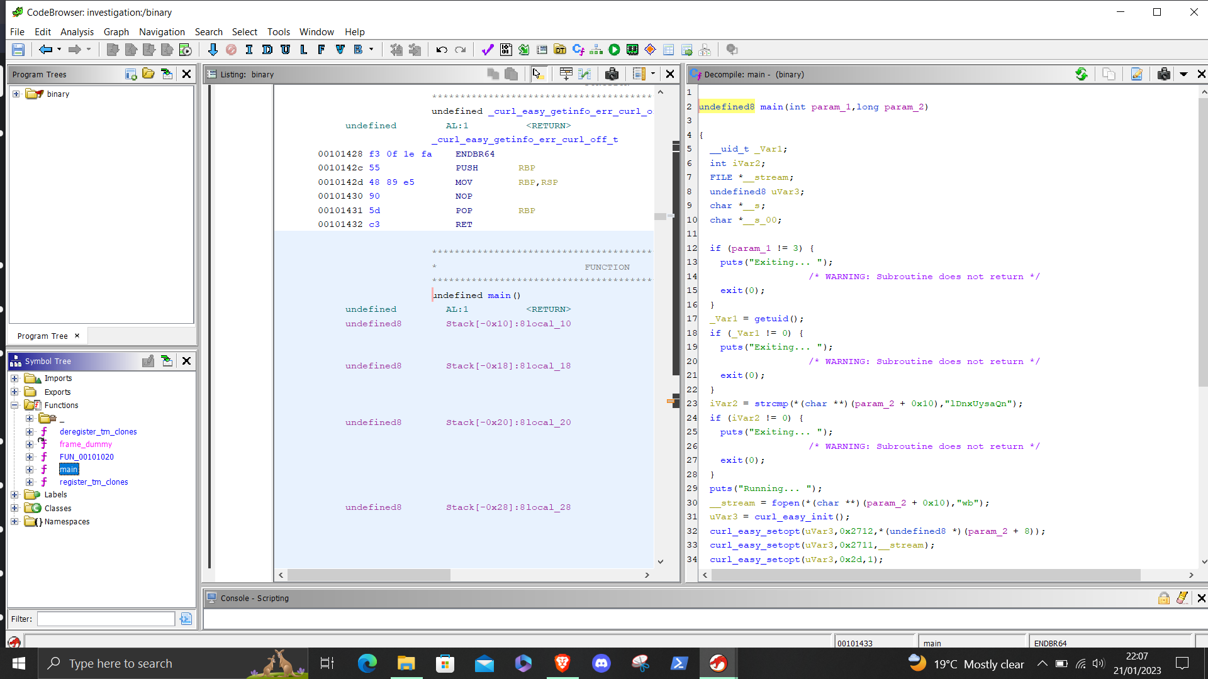Switch to the Program Tree tab
Viewport: 1208px width, 679px height.
point(42,336)
